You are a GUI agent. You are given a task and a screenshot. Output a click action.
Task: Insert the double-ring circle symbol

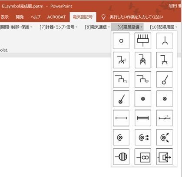point(143,99)
